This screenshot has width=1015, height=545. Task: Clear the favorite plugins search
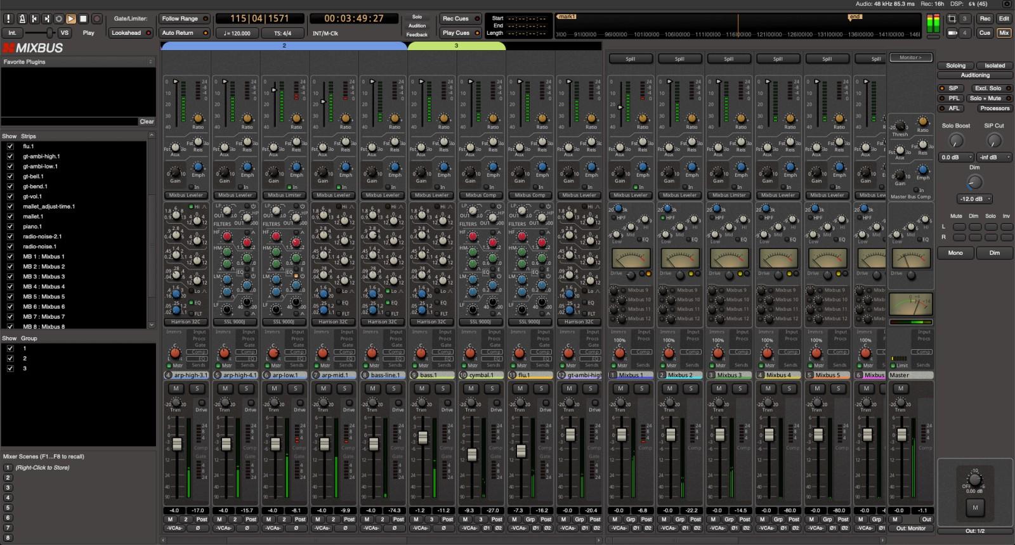[x=147, y=121]
